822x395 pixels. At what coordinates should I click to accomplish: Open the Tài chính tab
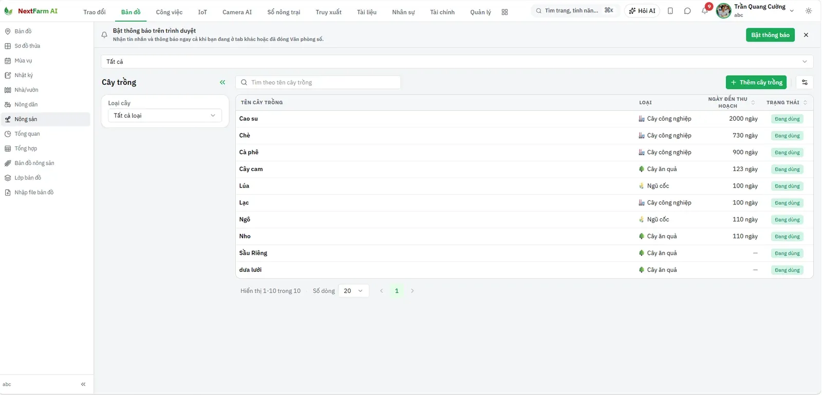pyautogui.click(x=442, y=12)
